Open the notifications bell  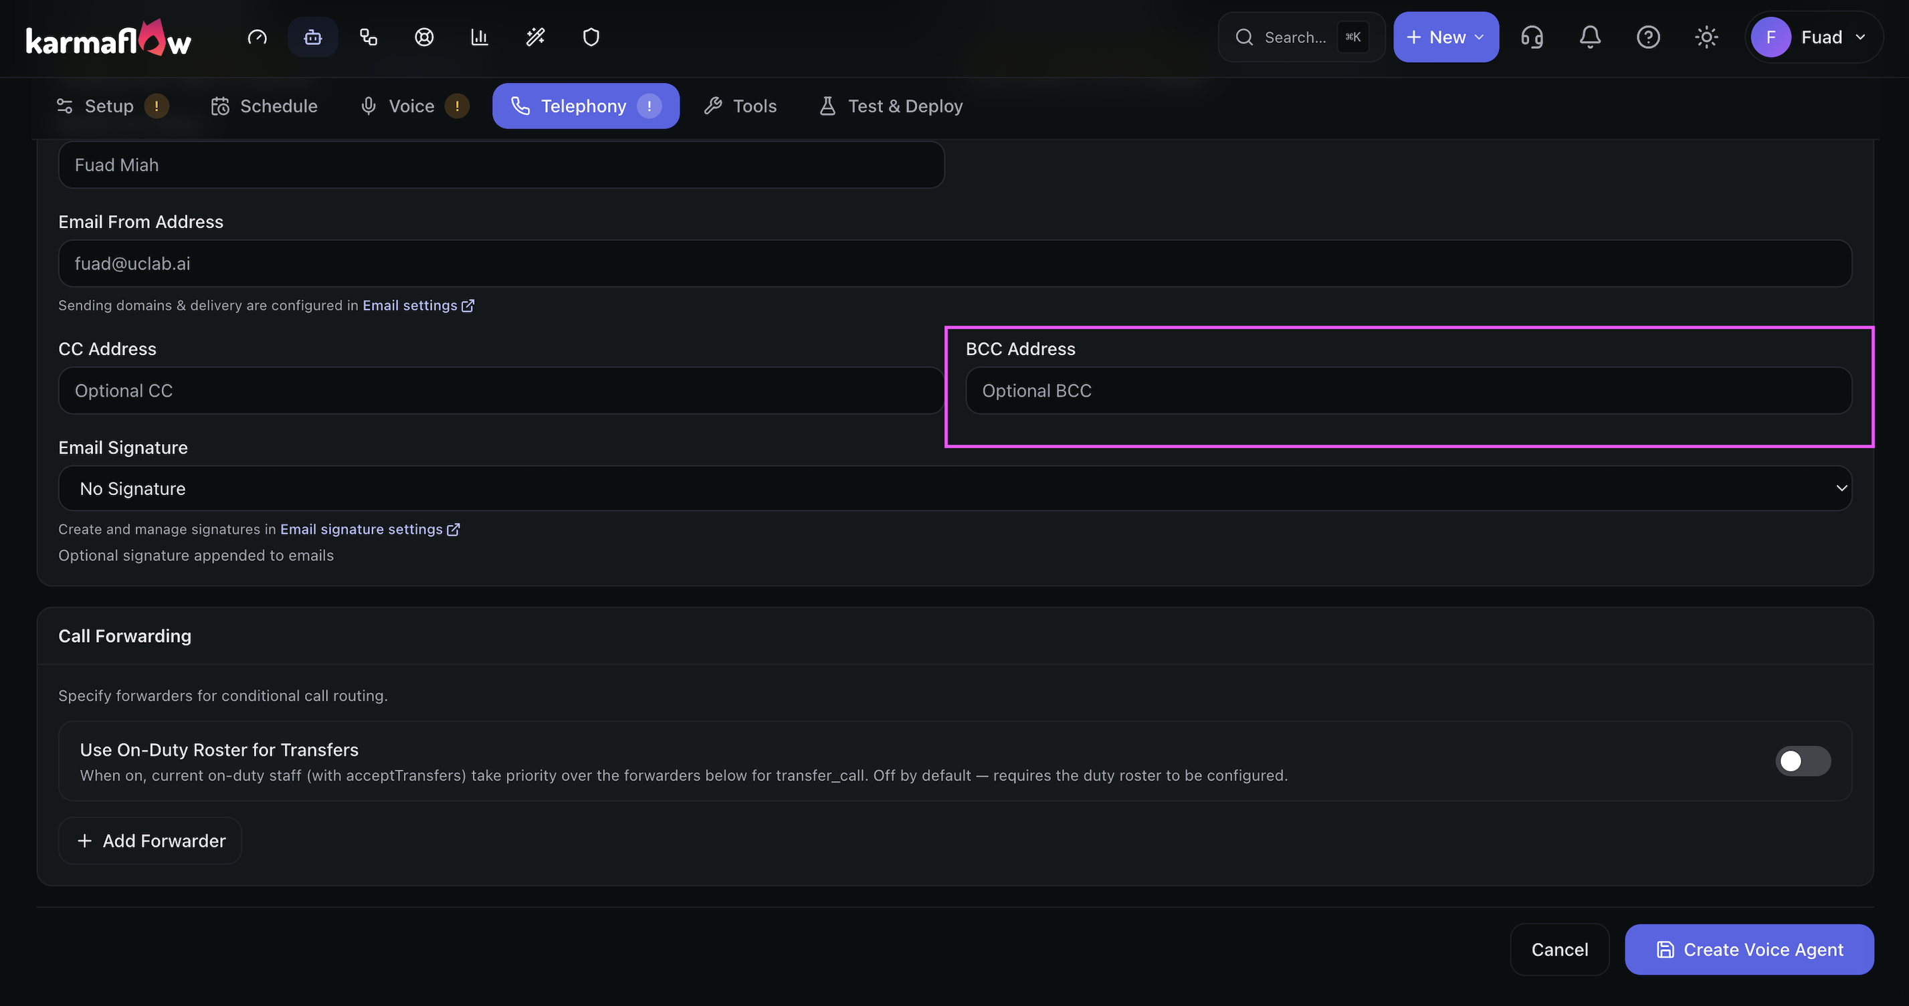pyautogui.click(x=1589, y=37)
